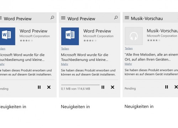Screen dimensions: 178x128
Task: Click Teilen link in middle Word Preview panel
Action: [x=65, y=49]
